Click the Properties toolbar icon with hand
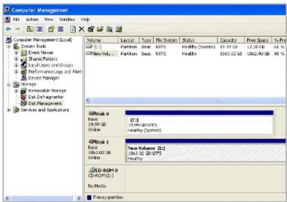Image resolution: width=287 pixels, height=202 pixels. point(51,29)
